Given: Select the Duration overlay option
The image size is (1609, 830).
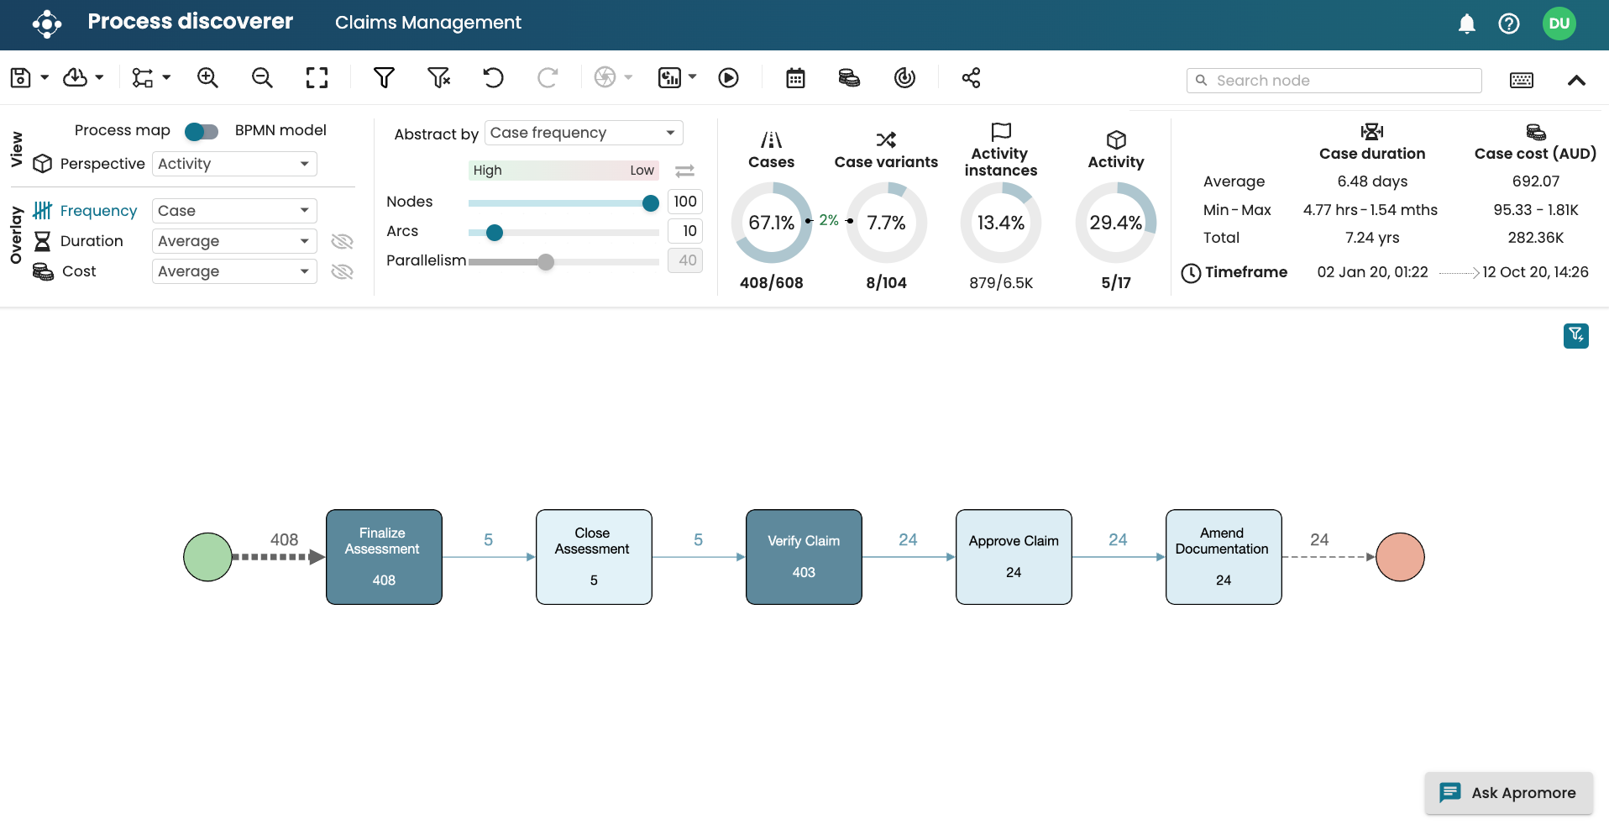Looking at the screenshot, I should click(91, 241).
